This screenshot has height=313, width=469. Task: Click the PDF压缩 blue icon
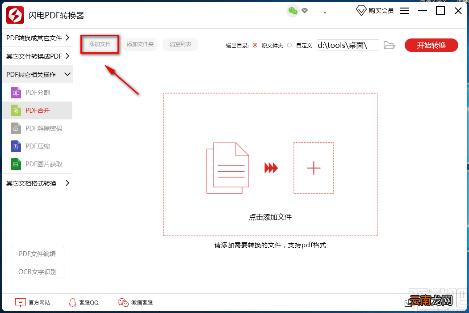pyautogui.click(x=16, y=146)
